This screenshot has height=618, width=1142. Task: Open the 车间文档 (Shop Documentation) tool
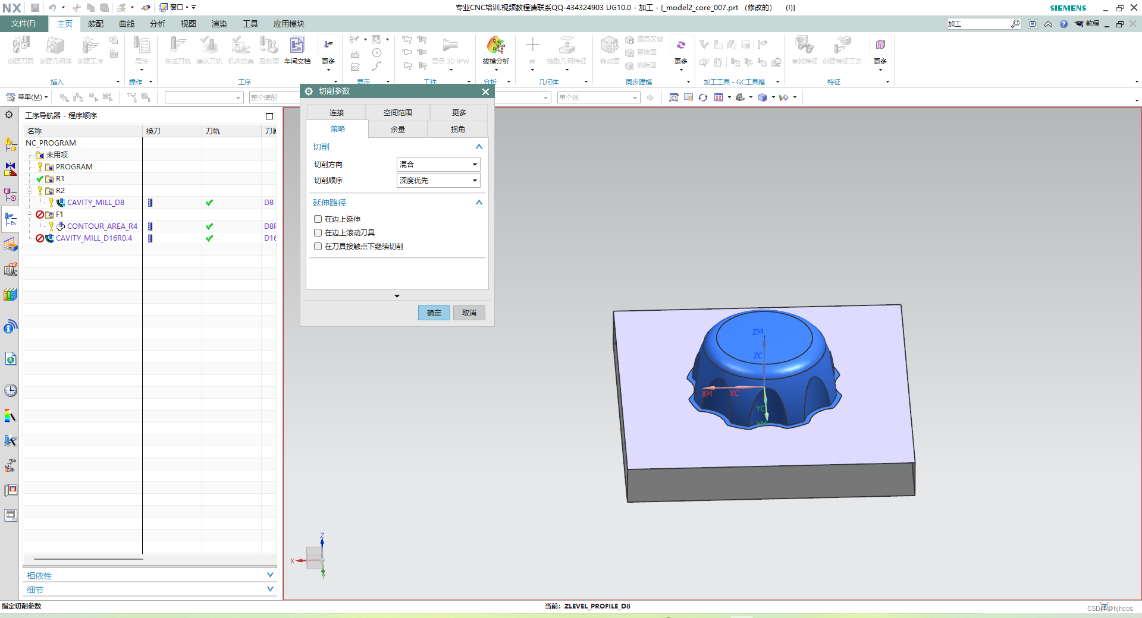pos(297,50)
